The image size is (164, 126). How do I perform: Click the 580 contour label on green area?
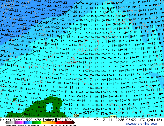point(76,116)
